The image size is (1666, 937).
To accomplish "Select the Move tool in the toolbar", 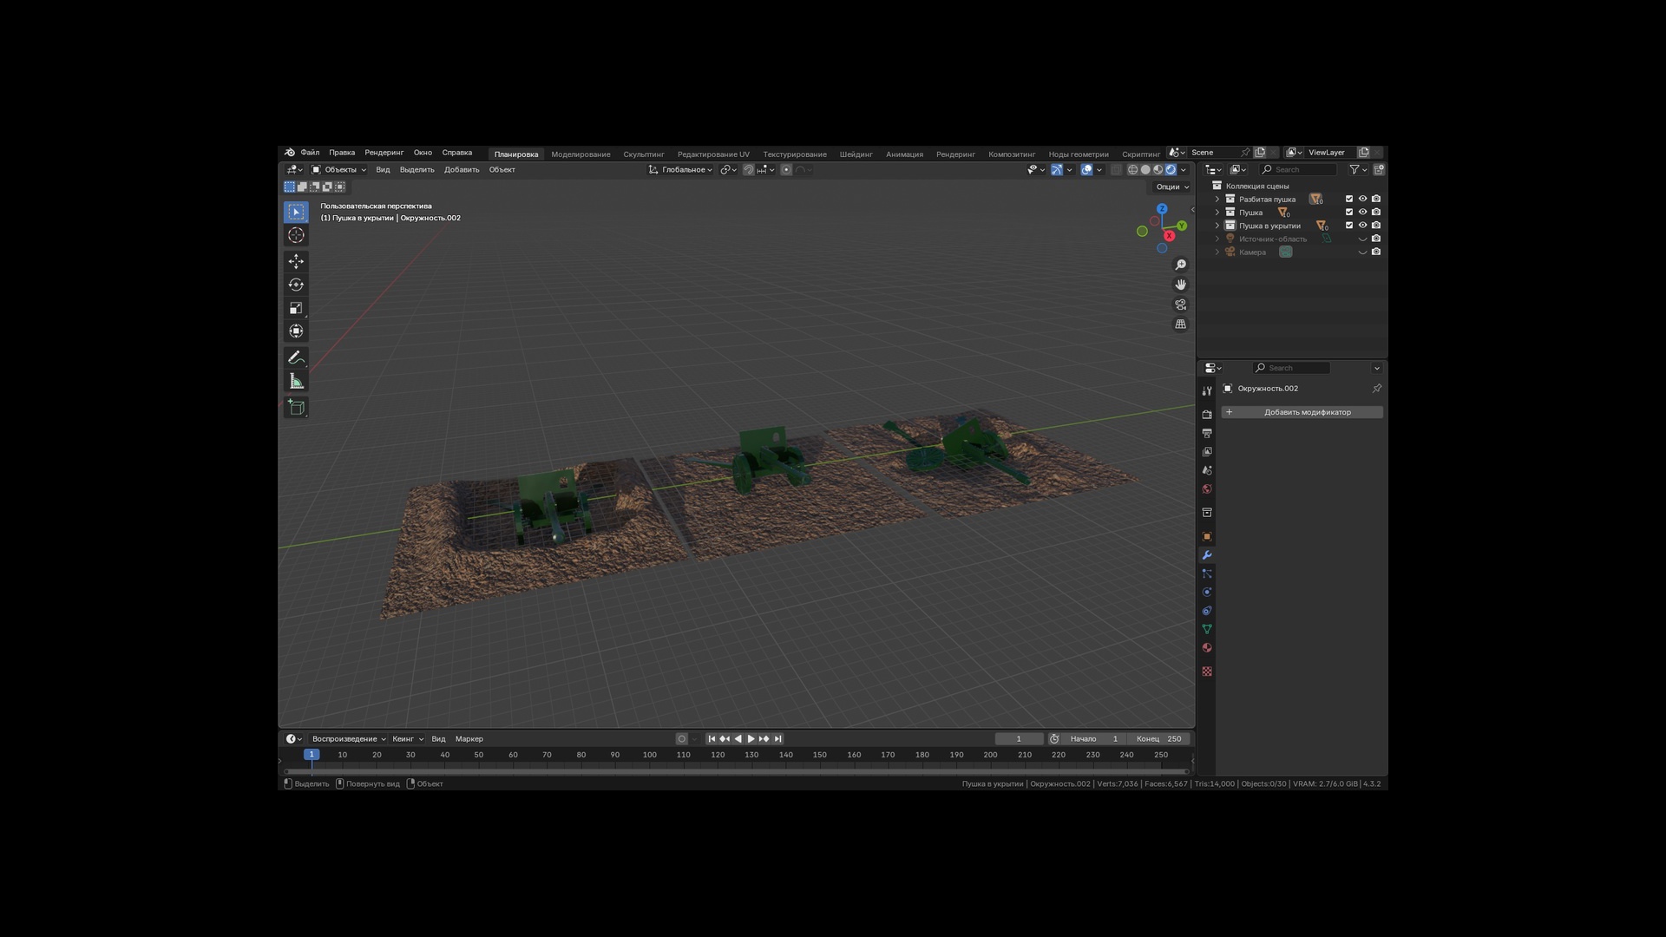I will (x=296, y=261).
